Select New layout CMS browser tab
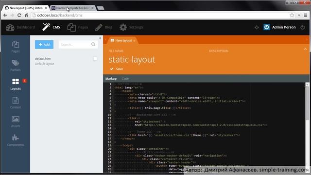Viewport: 311px width, 175px height. 26,8
